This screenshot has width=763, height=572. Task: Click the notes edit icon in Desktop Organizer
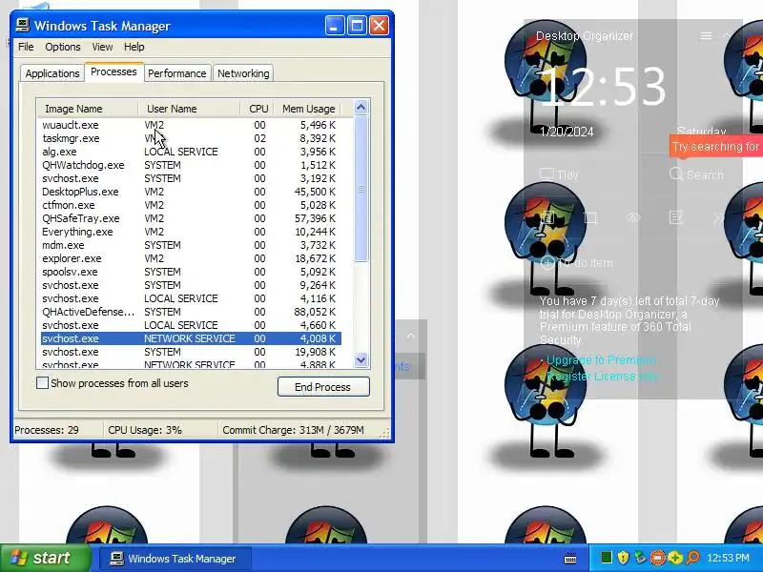coord(676,217)
